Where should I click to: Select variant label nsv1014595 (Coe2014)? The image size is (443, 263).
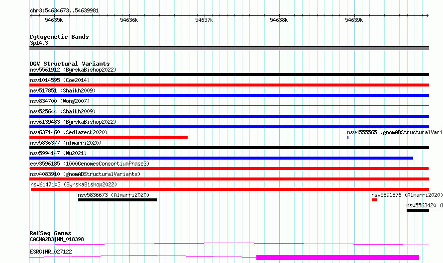click(x=60, y=80)
